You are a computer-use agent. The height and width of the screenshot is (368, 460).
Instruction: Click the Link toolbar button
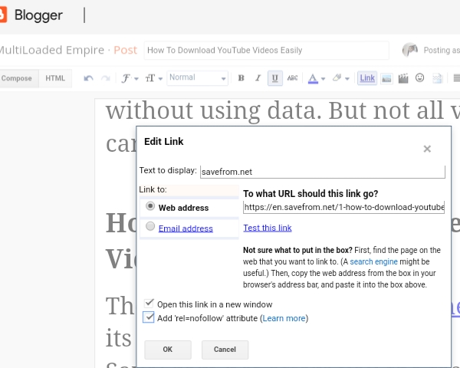tap(367, 78)
